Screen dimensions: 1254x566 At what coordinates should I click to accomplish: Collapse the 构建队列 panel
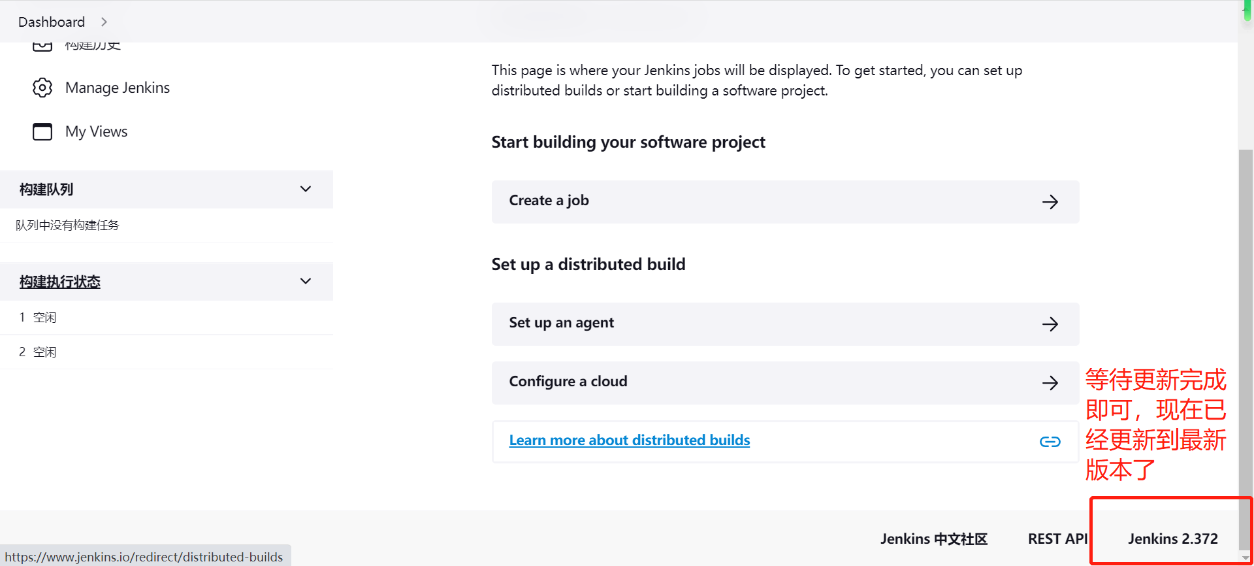click(305, 189)
